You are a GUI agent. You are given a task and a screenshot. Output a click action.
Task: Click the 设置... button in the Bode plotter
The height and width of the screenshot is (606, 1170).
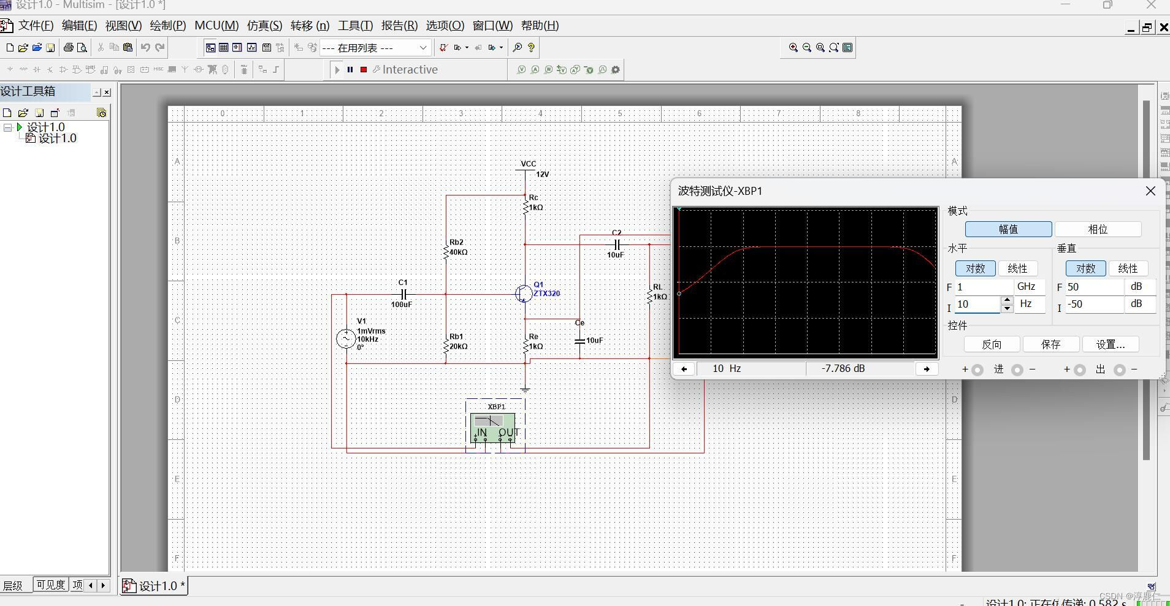(x=1111, y=344)
